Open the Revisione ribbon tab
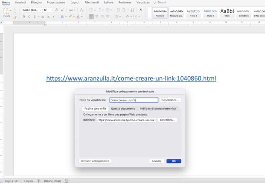 (125, 3)
